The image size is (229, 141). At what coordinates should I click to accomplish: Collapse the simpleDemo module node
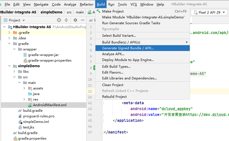[9, 66]
